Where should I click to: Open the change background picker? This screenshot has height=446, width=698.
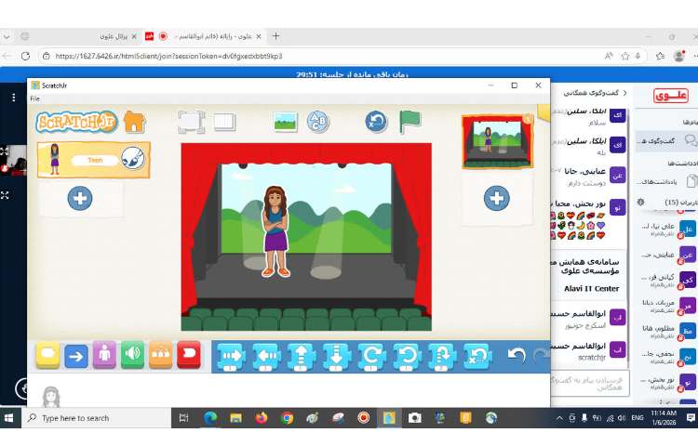[x=286, y=122]
